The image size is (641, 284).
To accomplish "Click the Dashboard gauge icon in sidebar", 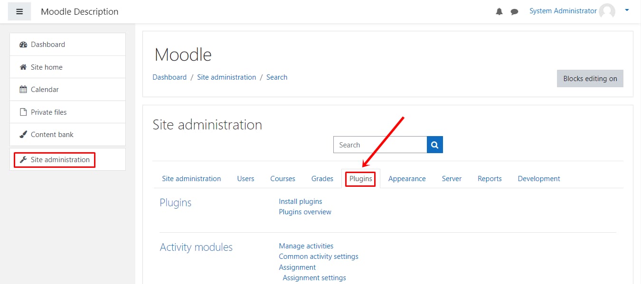I will (23, 45).
